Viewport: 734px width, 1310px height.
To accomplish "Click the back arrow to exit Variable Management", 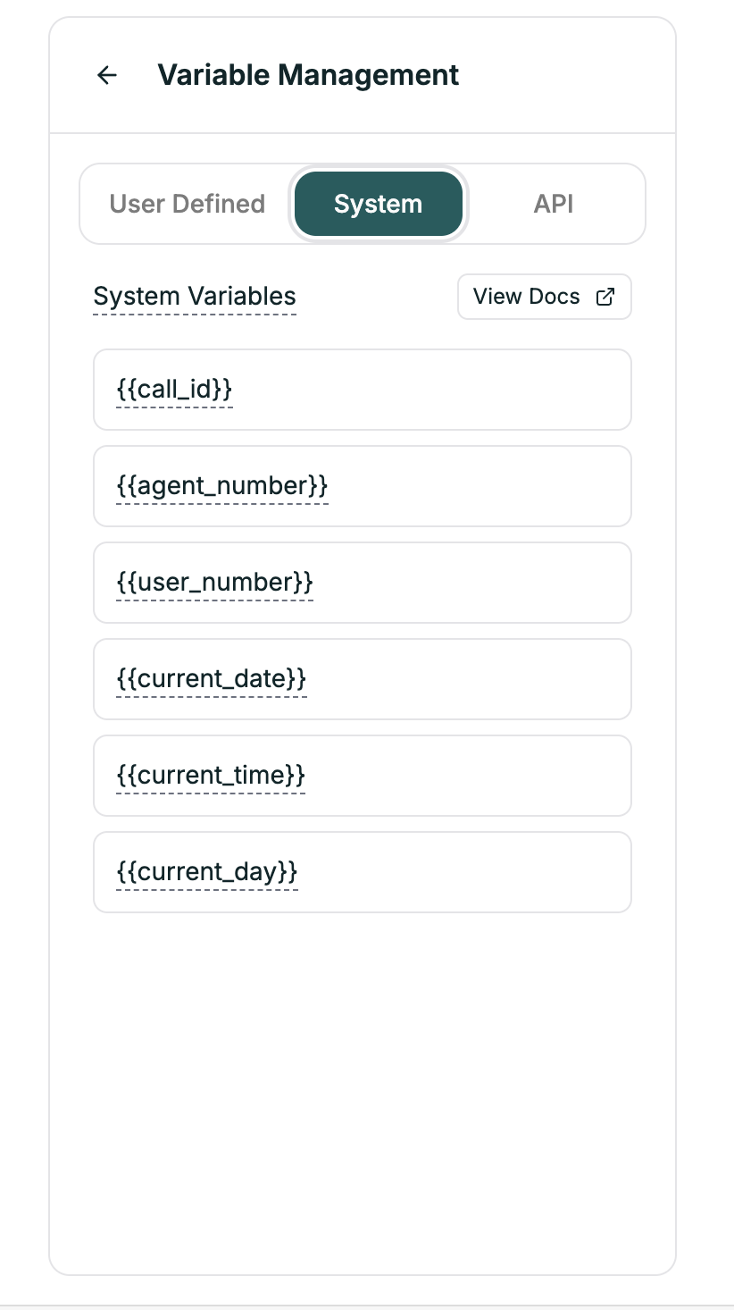I will click(106, 75).
